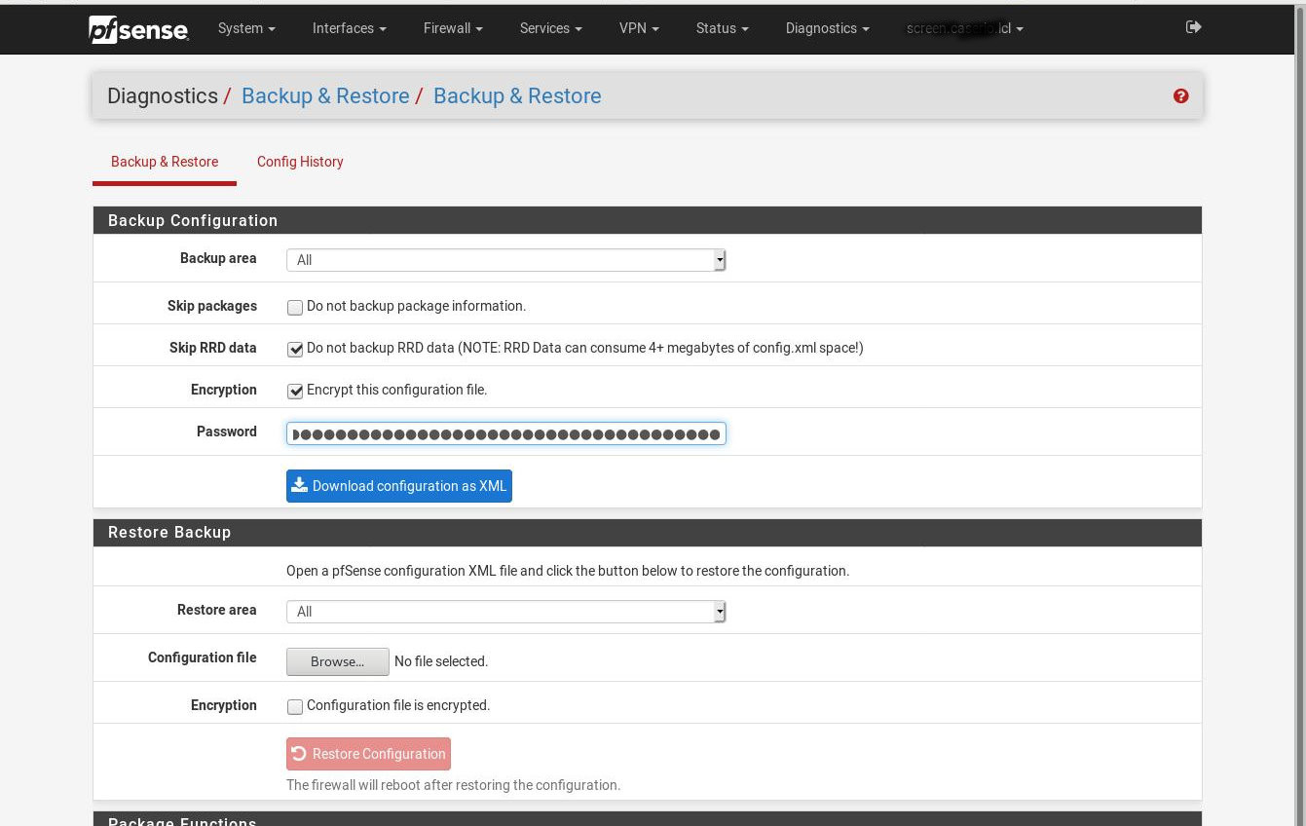Switch to the Config History tab
Viewport: 1306px width, 826px height.
(x=300, y=162)
